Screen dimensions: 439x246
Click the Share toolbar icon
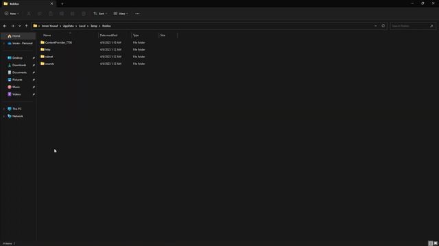coord(73,14)
